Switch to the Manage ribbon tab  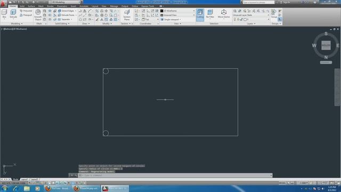(113, 6)
